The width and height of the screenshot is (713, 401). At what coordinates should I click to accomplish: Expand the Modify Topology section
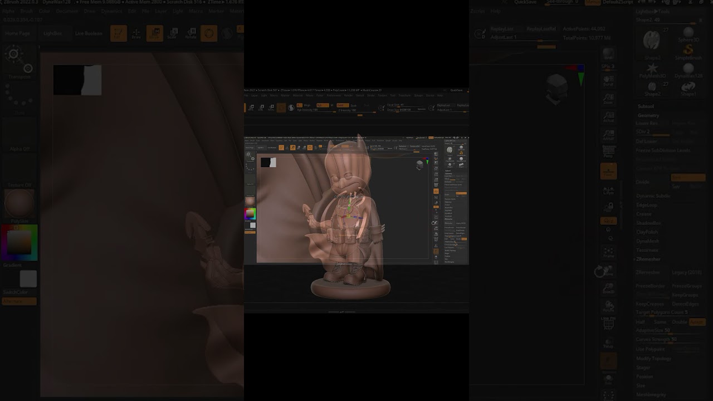click(x=654, y=358)
